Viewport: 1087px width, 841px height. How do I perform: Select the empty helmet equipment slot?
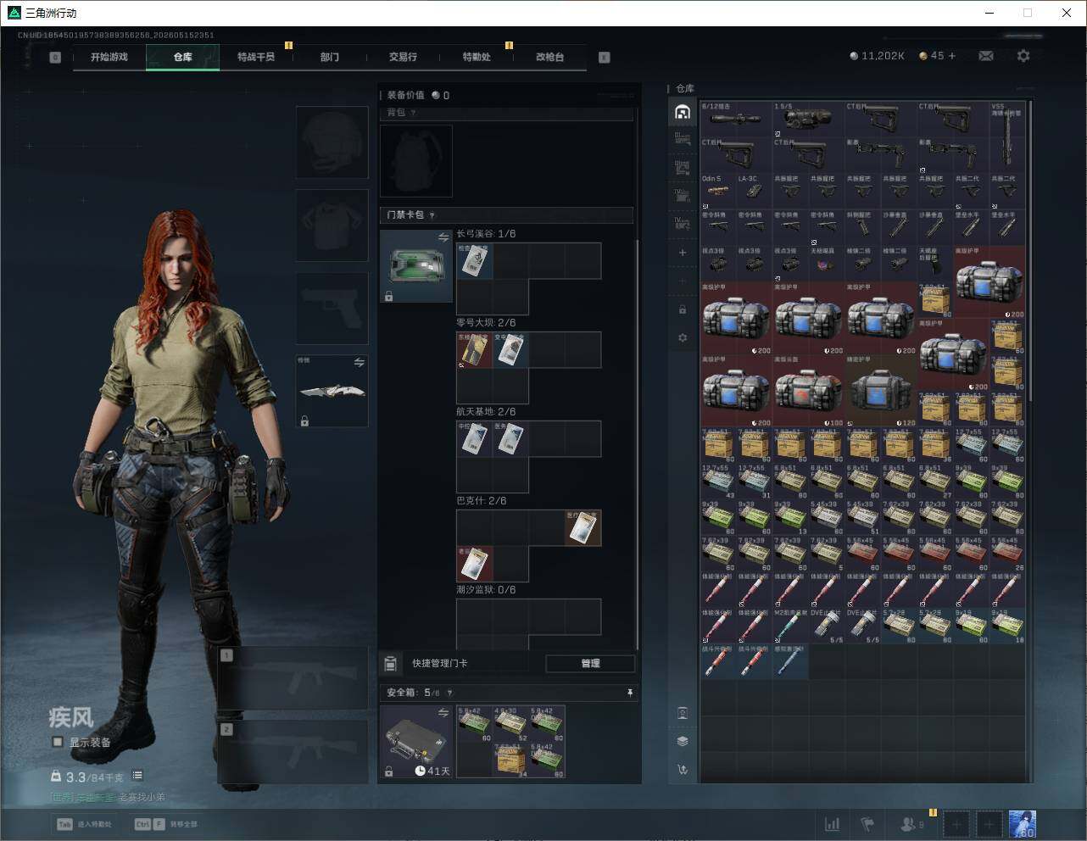[x=332, y=142]
